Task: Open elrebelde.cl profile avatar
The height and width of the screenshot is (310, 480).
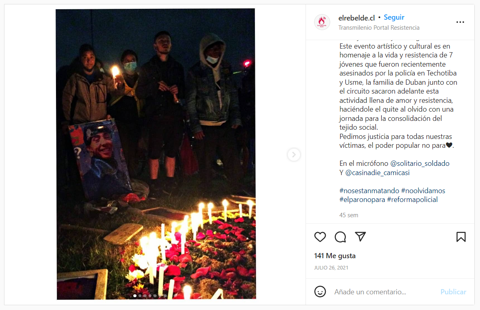Action: tap(322, 22)
